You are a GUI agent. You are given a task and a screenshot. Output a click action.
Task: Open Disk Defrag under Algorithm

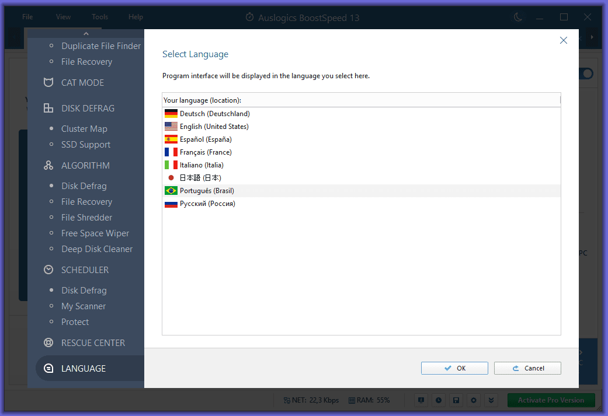tap(84, 186)
